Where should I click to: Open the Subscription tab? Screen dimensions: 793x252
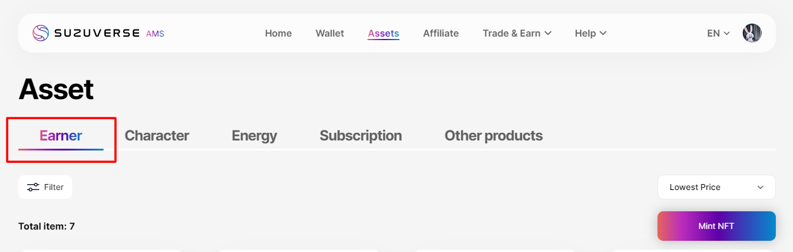coord(360,136)
